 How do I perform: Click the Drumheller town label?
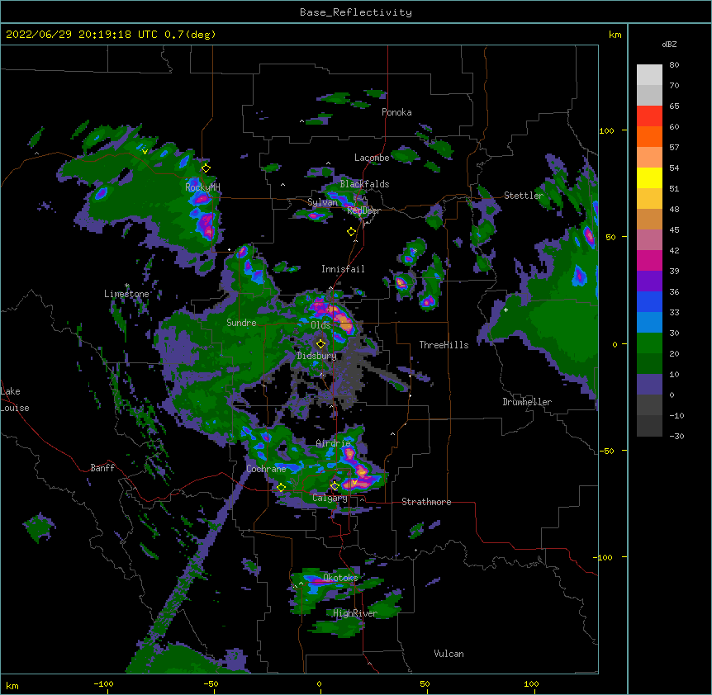click(x=527, y=402)
